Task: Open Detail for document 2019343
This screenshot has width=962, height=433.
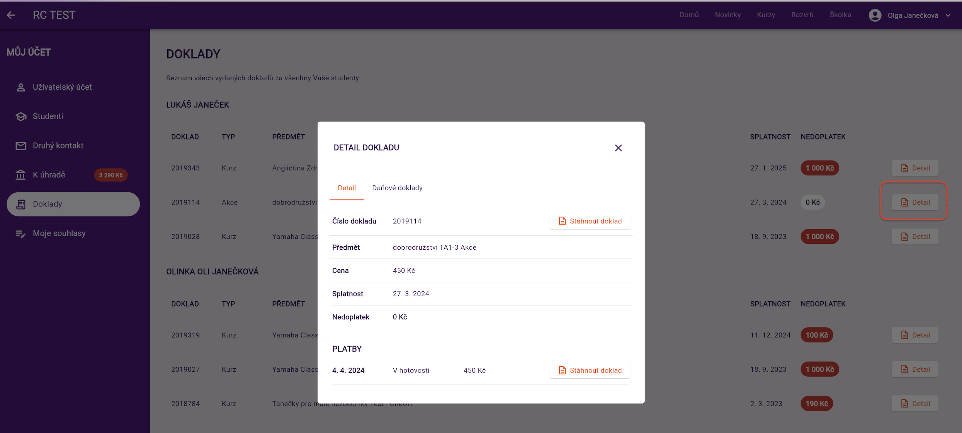Action: [915, 168]
